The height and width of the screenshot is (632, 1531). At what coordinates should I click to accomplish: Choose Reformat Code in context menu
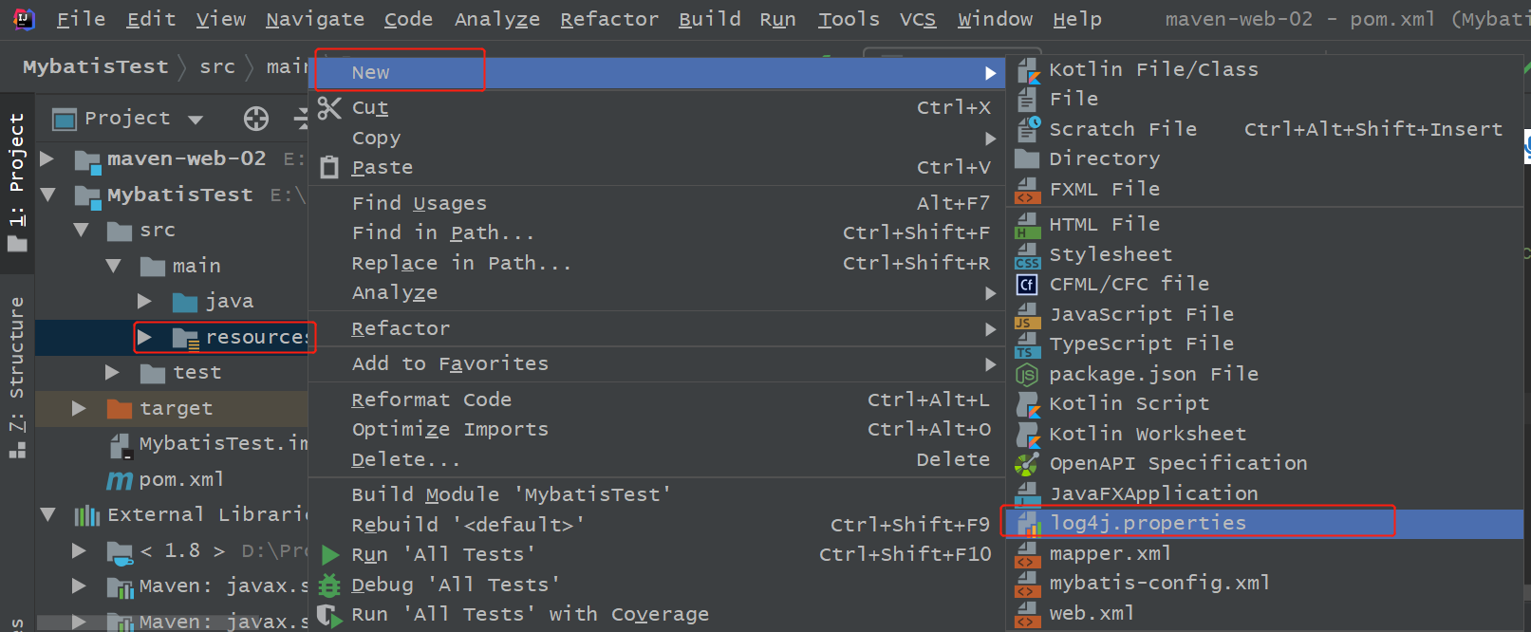(431, 400)
